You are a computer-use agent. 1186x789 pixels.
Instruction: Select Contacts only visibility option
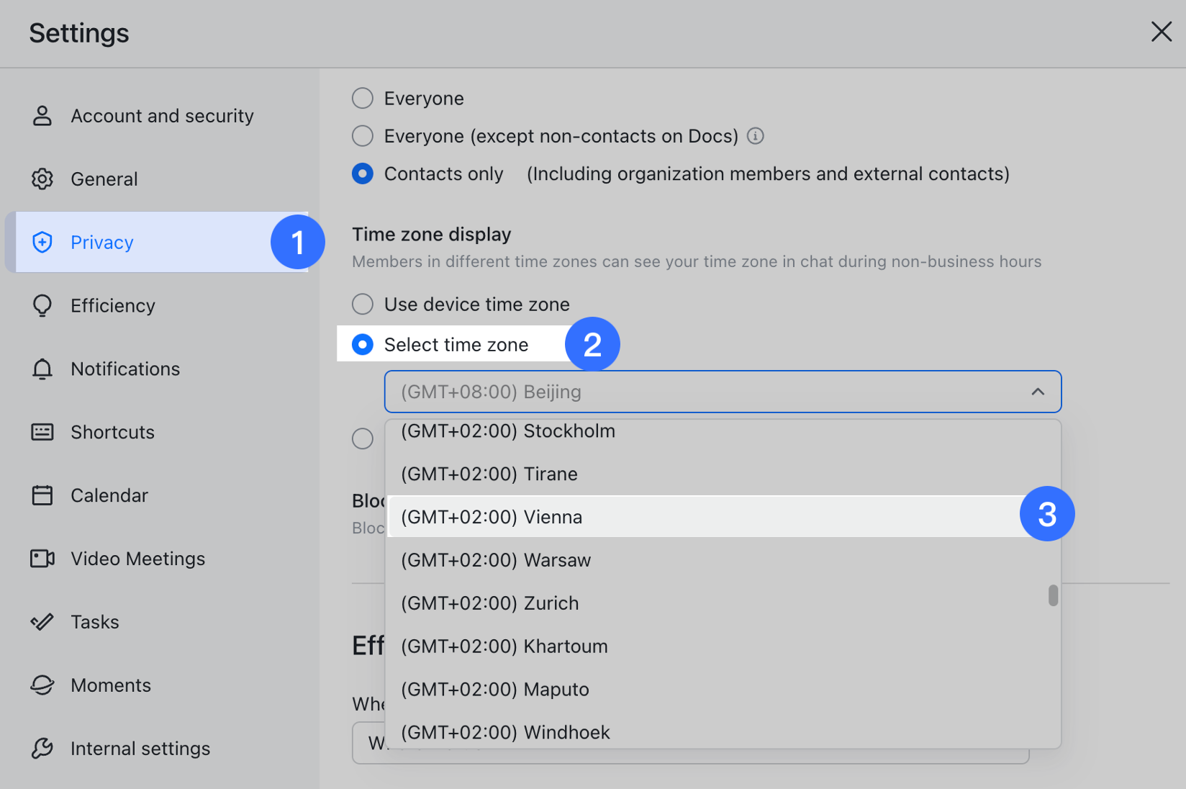(x=362, y=173)
